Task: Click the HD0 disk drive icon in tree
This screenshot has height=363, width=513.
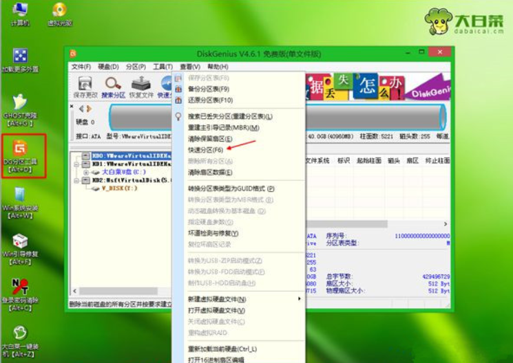Action: pos(85,156)
